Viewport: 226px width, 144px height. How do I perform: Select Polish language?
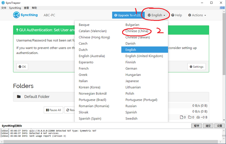click(130, 93)
